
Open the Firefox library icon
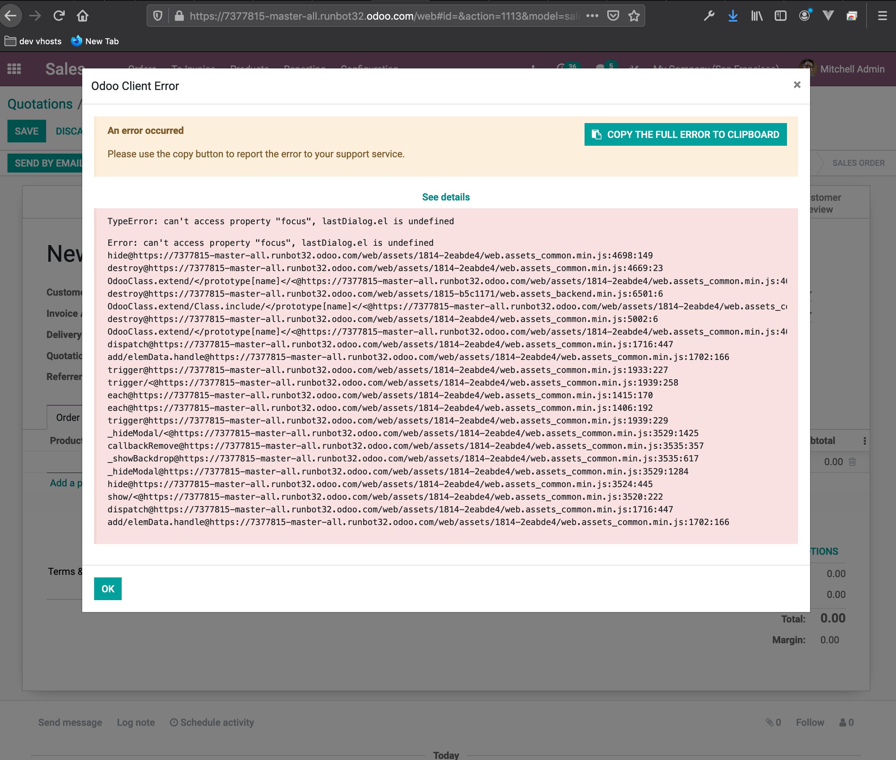click(x=757, y=16)
